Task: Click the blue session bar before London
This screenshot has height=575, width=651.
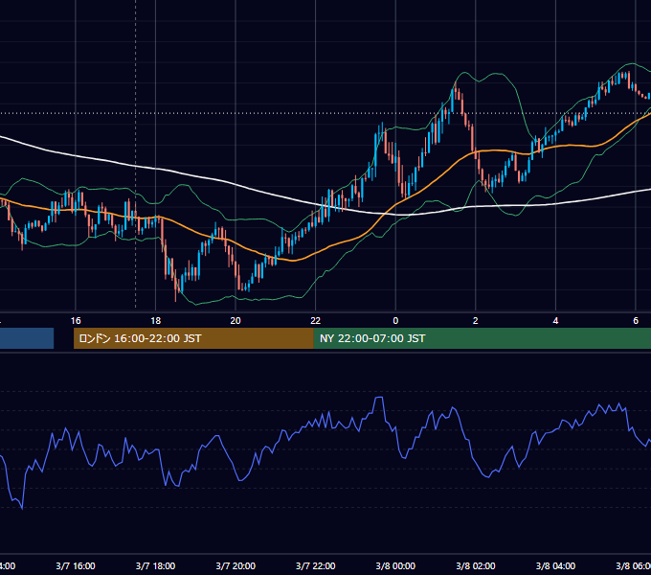Action: [27, 338]
